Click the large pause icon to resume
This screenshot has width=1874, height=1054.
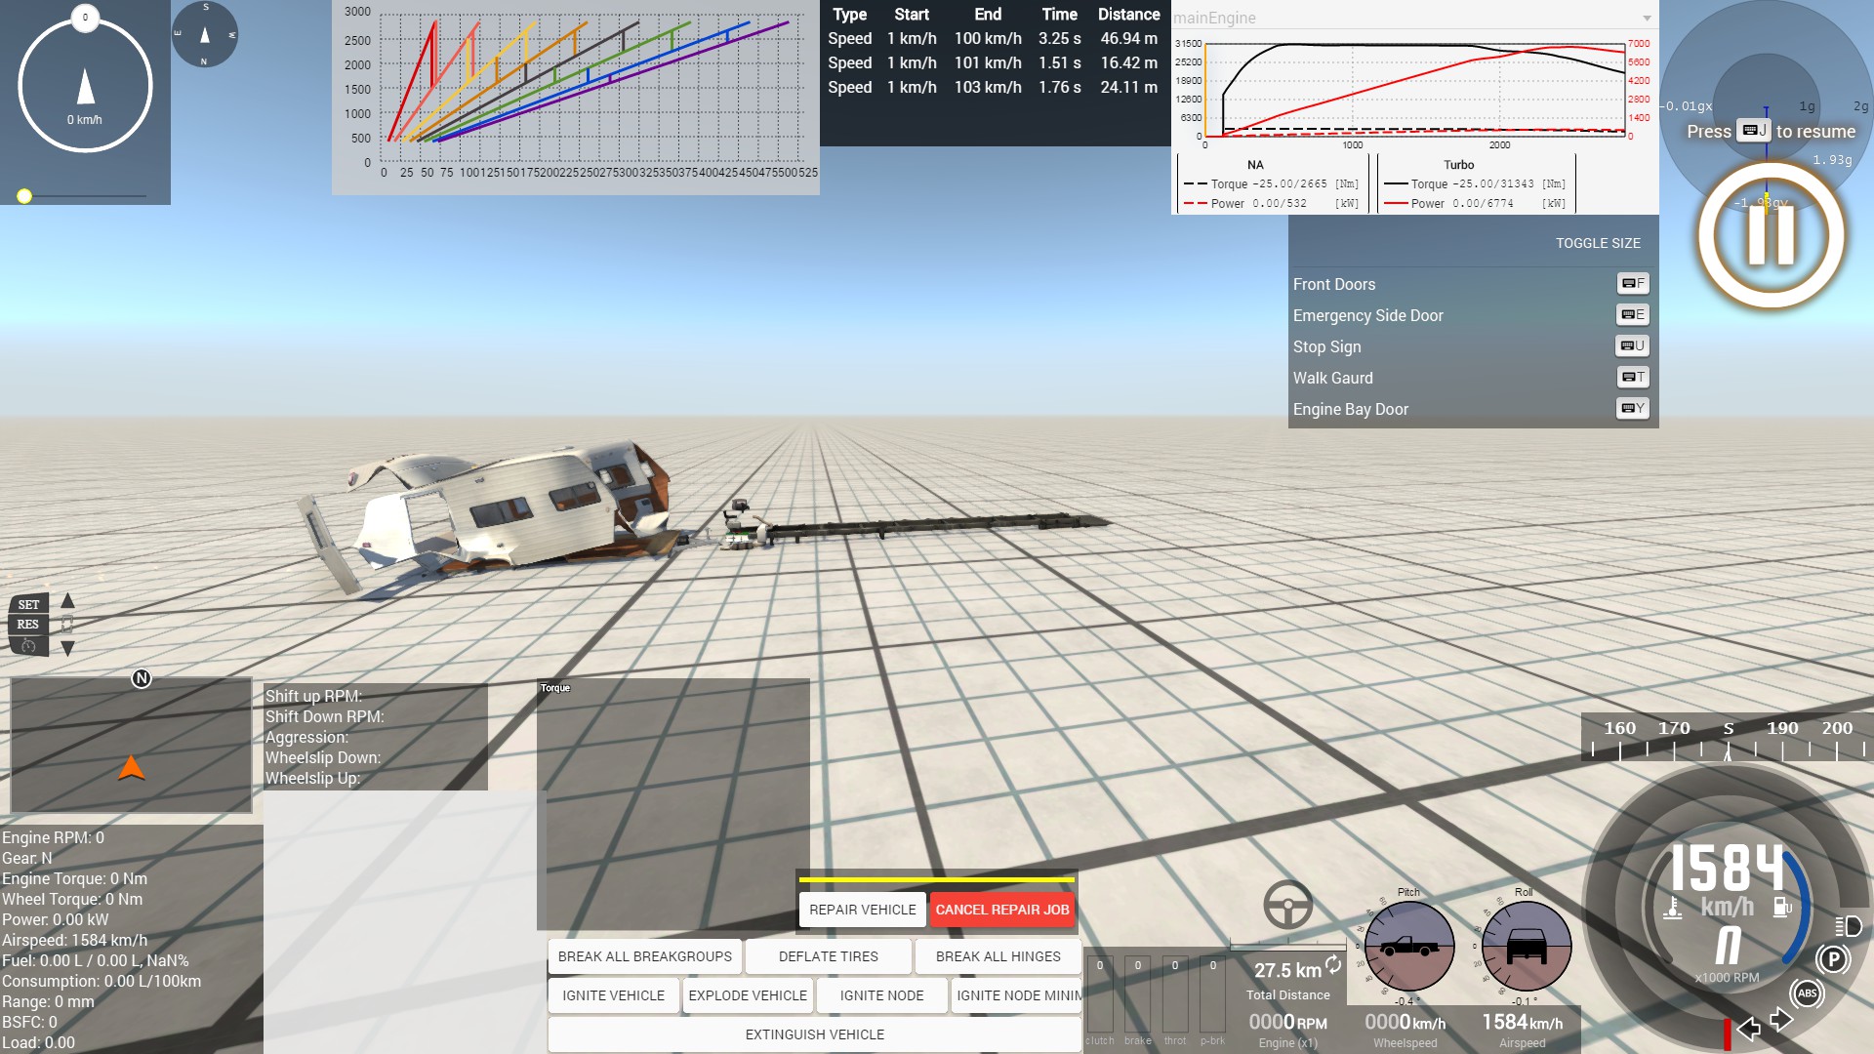(x=1771, y=234)
